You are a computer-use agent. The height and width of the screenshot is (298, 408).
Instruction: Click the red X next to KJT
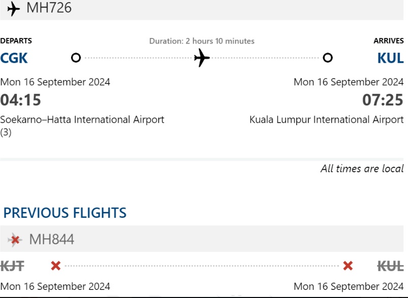click(x=56, y=266)
